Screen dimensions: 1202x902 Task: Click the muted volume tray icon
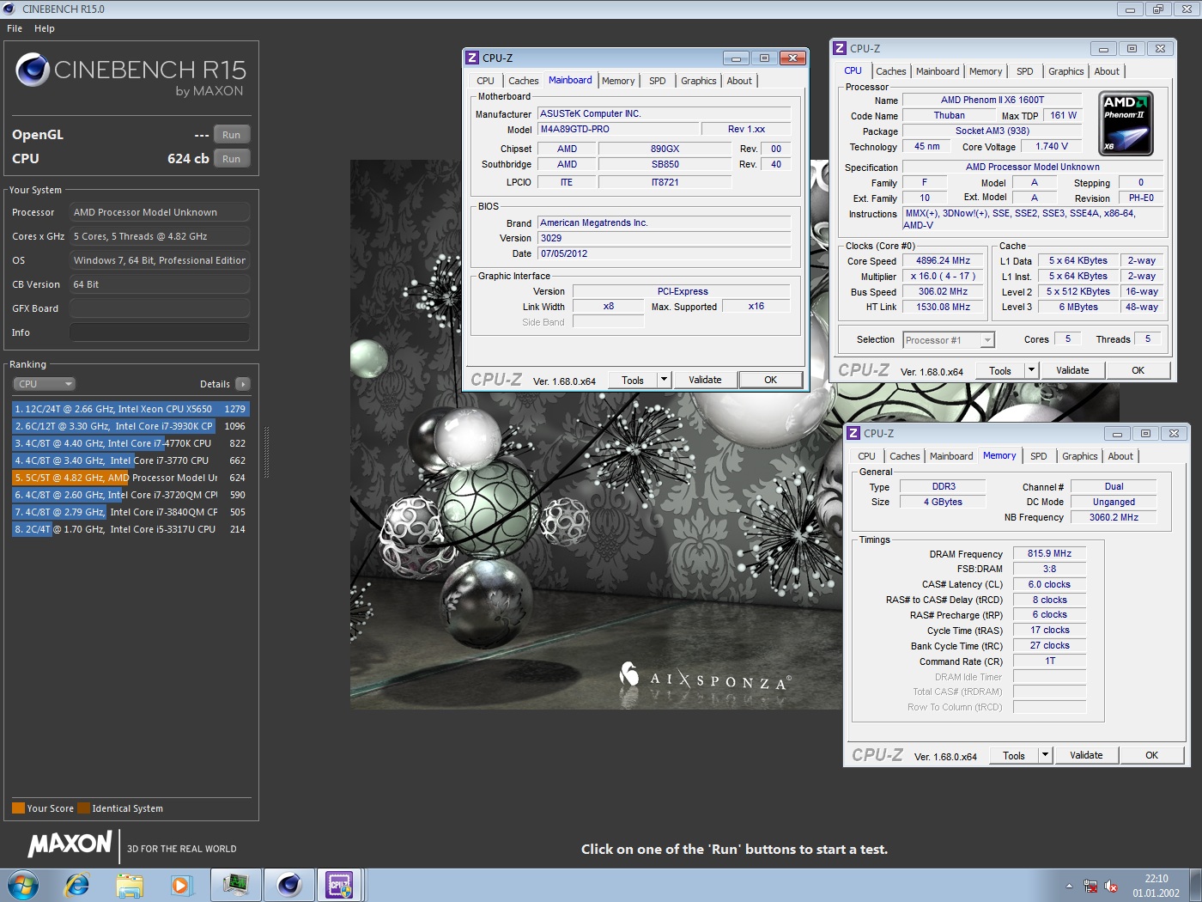point(1110,886)
